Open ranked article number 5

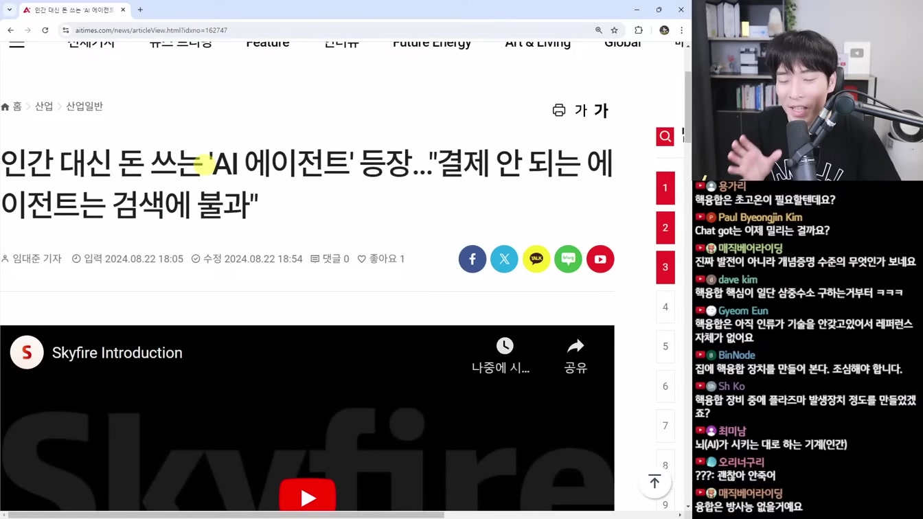point(665,347)
